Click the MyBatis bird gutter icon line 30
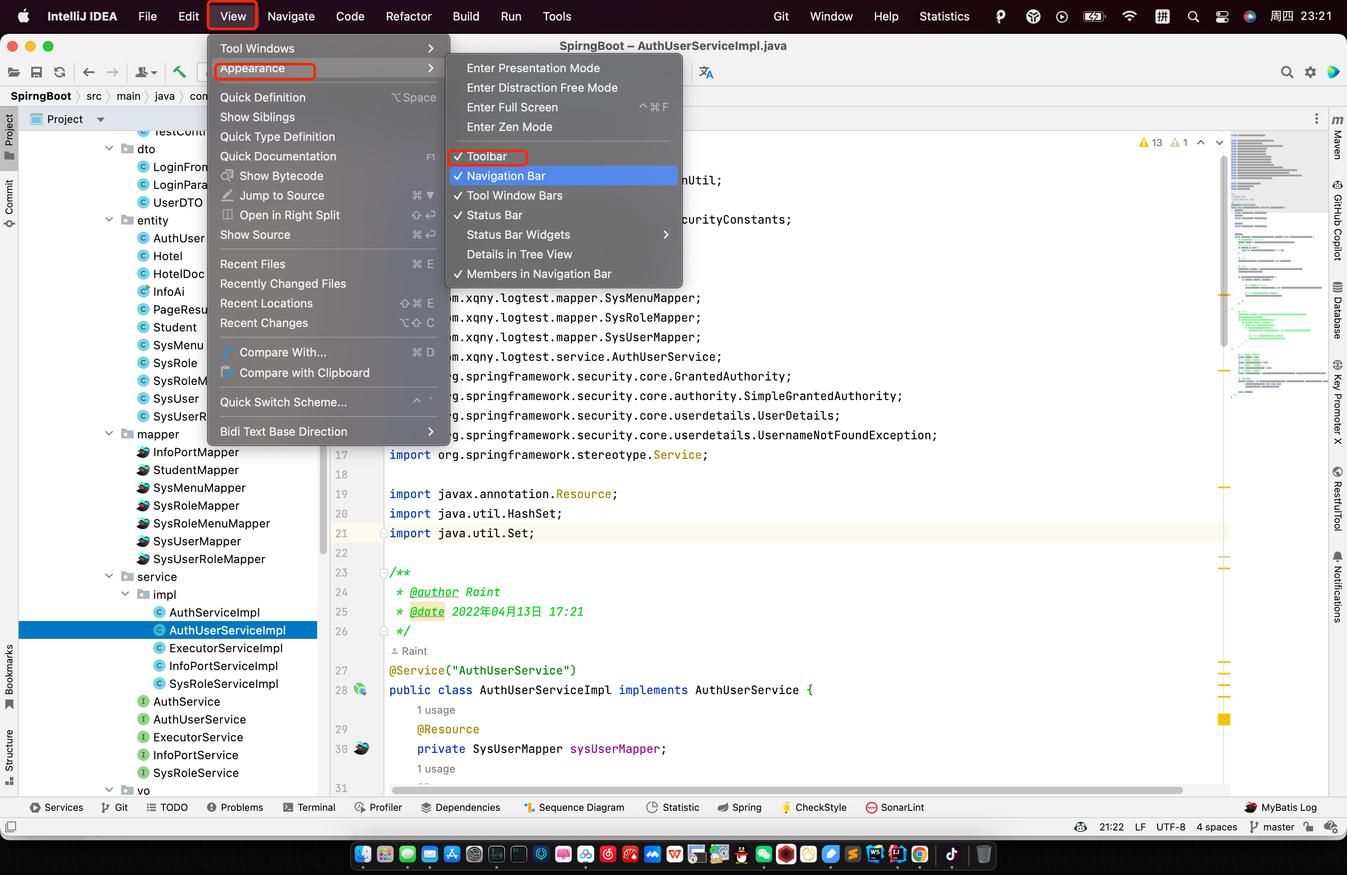1347x875 pixels. pos(362,748)
